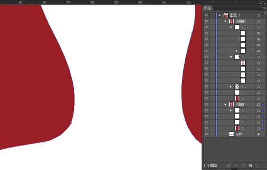Collapse the unselected 编组 group triangle

coord(225,21)
